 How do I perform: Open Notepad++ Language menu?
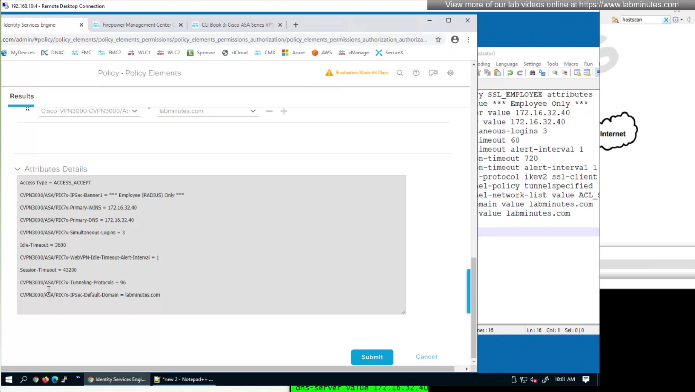[506, 64]
